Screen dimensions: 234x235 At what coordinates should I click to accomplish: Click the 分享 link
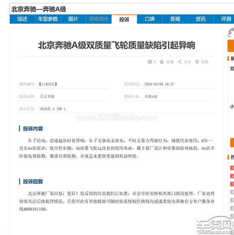pos(187,62)
